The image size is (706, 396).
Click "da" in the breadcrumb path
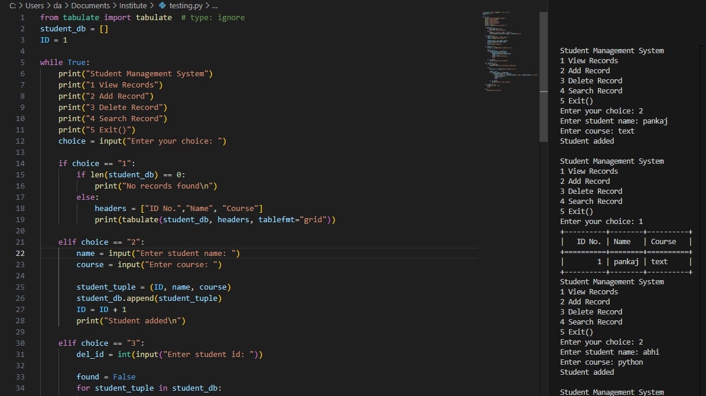click(x=56, y=5)
